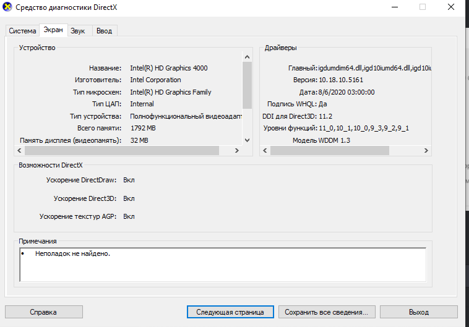Click 'Ускорение Direct3D' Вкл value

point(129,198)
